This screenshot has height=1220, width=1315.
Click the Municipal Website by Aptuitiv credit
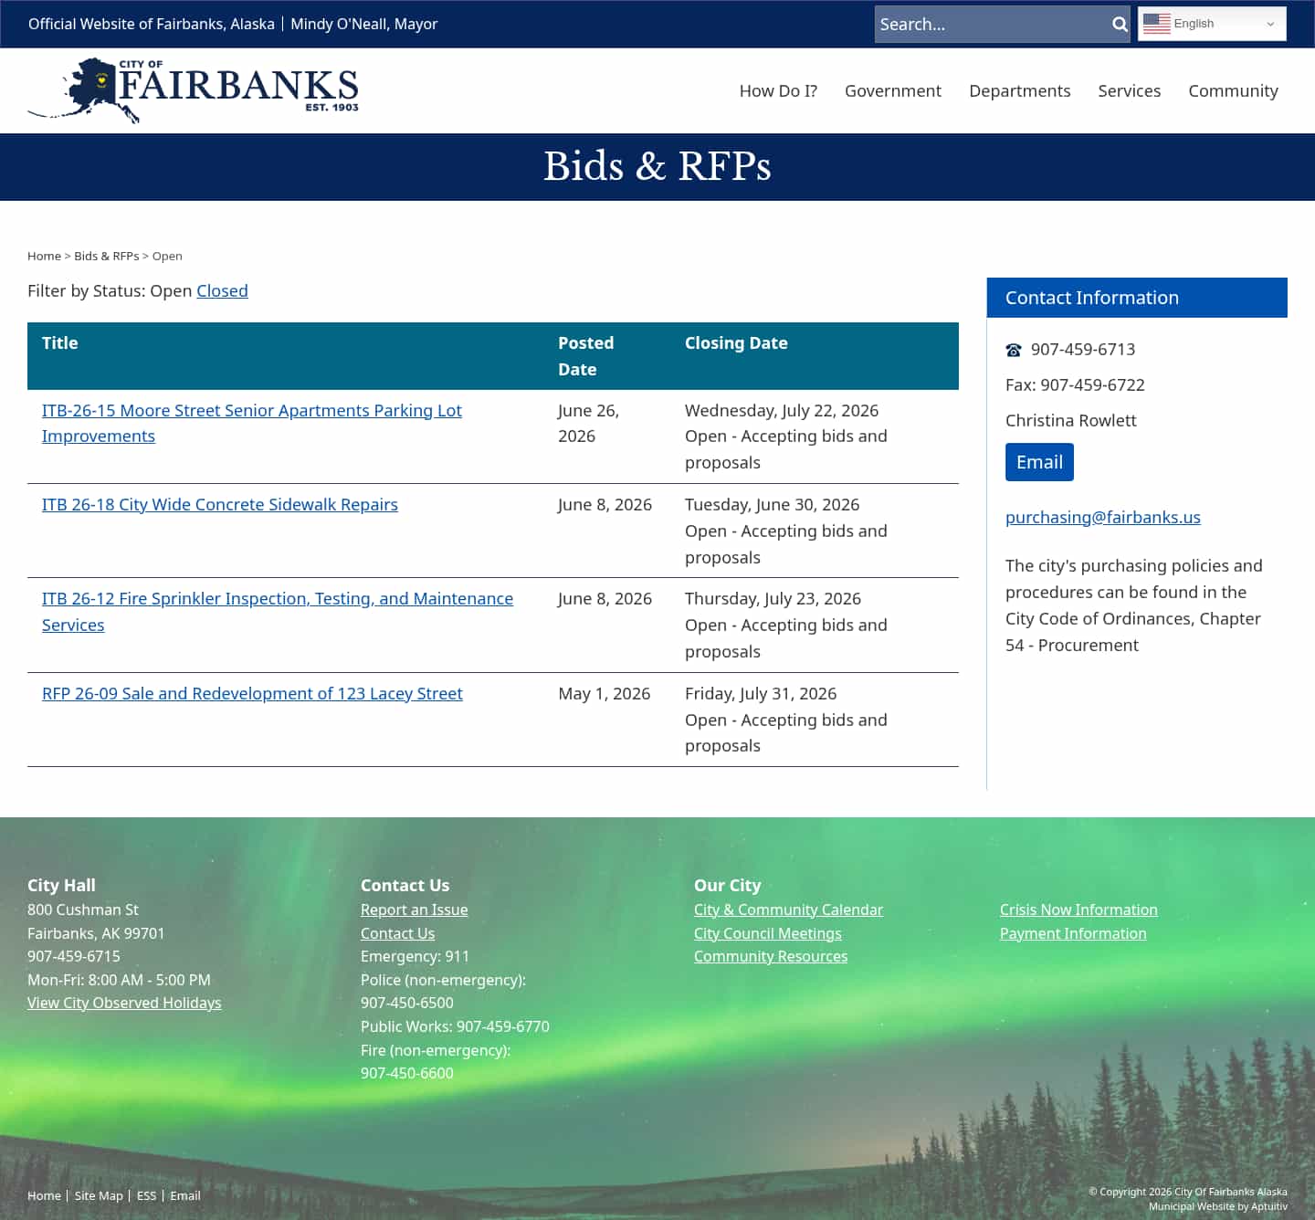[x=1218, y=1207]
